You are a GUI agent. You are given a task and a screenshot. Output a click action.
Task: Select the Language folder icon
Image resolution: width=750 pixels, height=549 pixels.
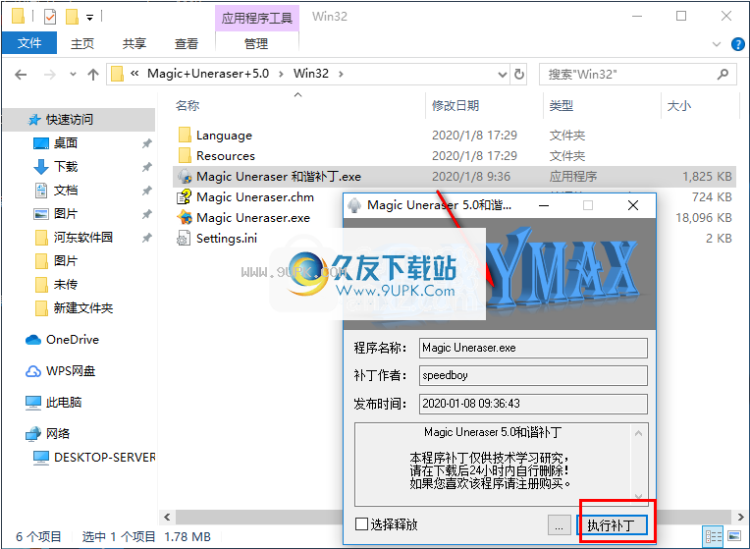click(x=185, y=135)
